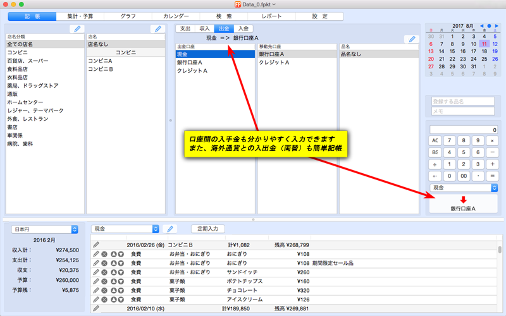
Task: Open the 設定 tab
Action: pyautogui.click(x=319, y=16)
